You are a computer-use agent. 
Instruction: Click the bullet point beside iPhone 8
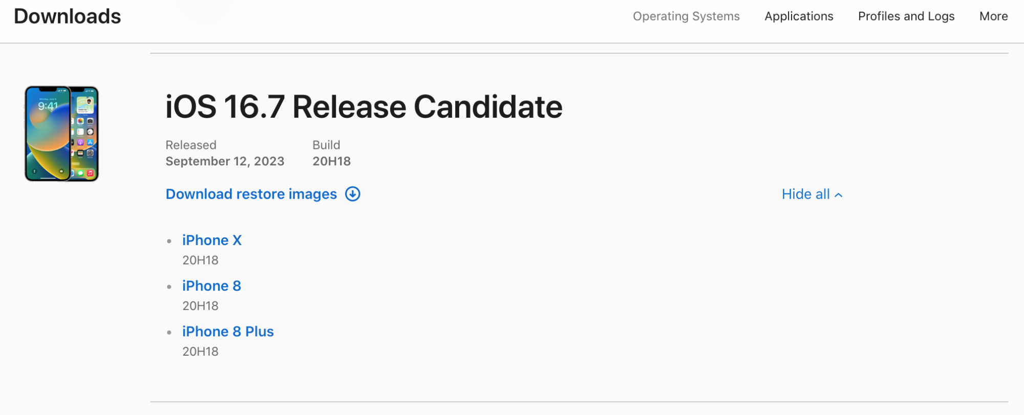click(169, 287)
